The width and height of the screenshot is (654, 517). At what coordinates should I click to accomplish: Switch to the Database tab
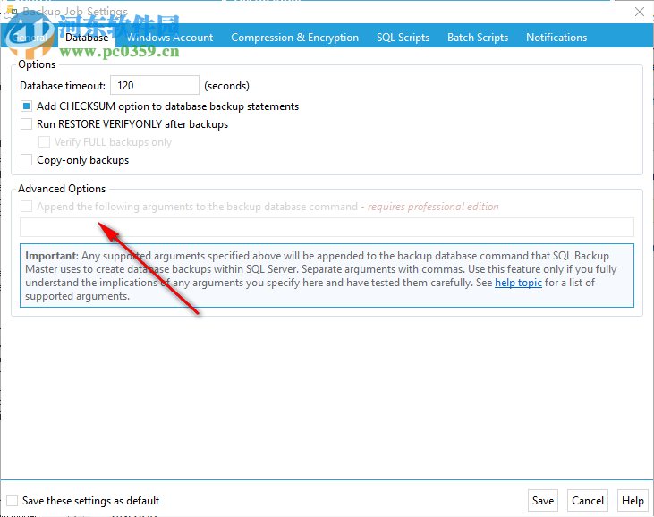point(87,38)
